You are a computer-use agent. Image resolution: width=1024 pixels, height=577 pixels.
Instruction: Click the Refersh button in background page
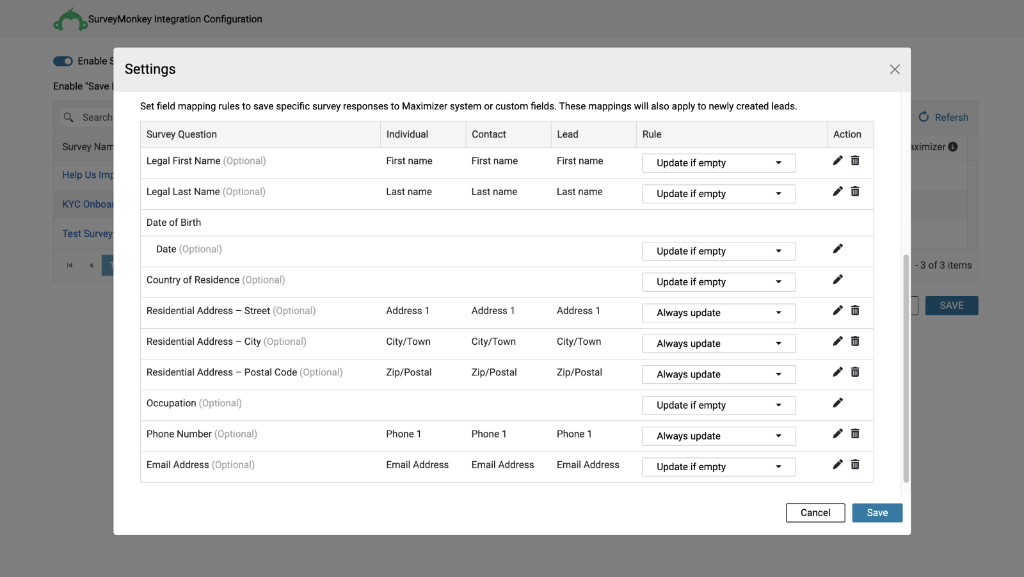pos(943,117)
